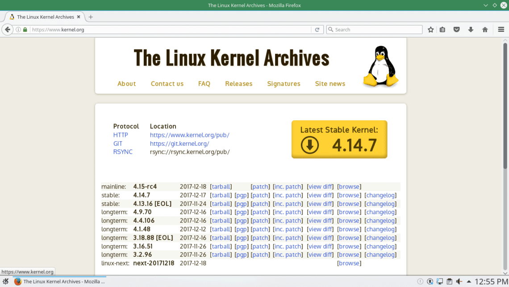Open the KDE application launcher
This screenshot has width=509, height=287.
6,282
